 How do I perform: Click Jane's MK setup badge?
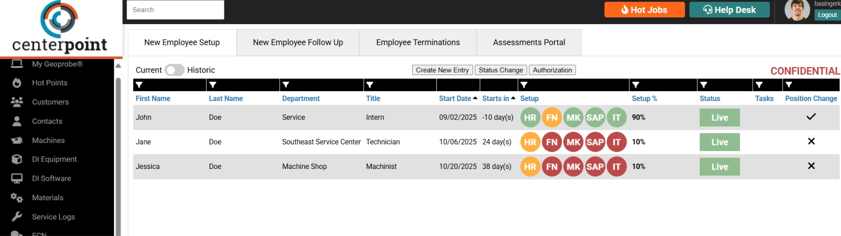pos(574,142)
